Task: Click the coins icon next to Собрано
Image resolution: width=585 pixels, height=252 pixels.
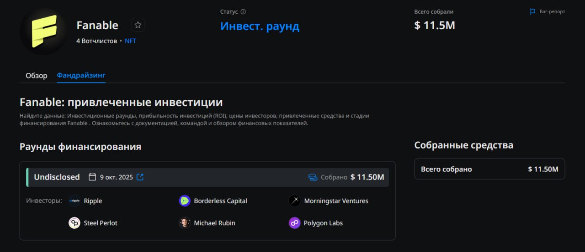Action: point(313,177)
